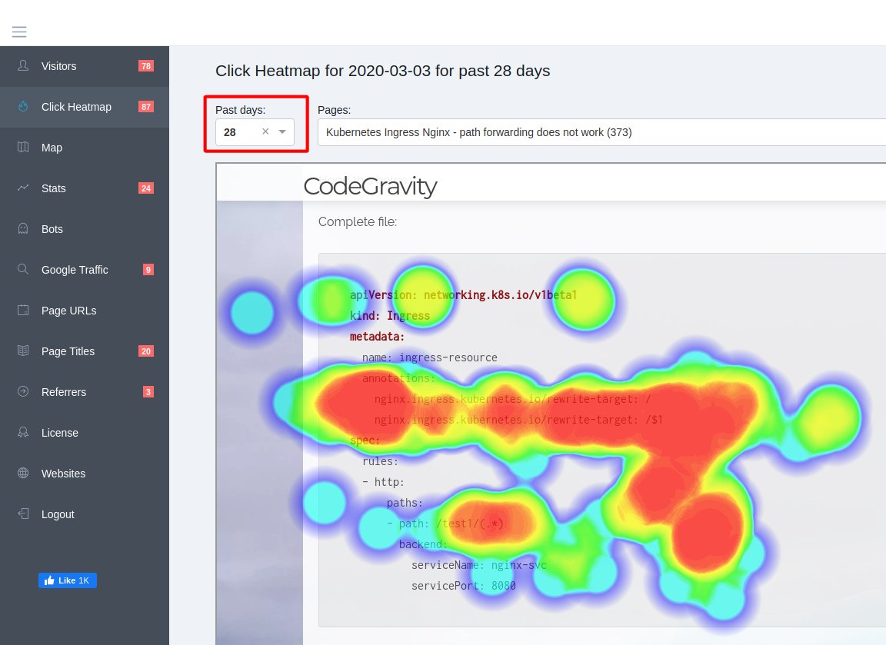Click the Referrers arrow icon
Screen dimensions: 886x645
pyautogui.click(x=23, y=391)
